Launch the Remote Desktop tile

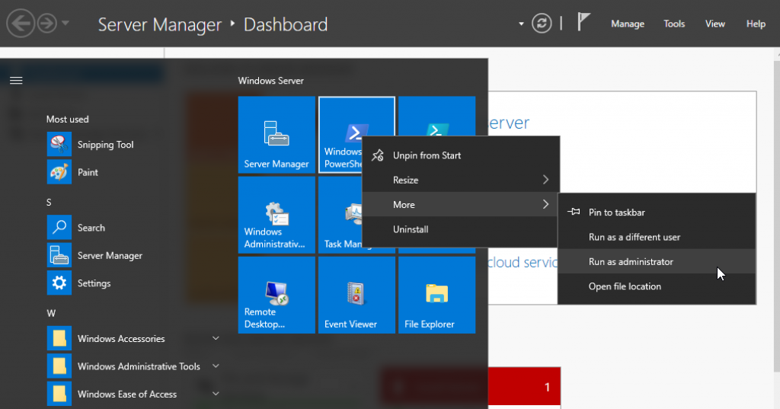pos(276,295)
